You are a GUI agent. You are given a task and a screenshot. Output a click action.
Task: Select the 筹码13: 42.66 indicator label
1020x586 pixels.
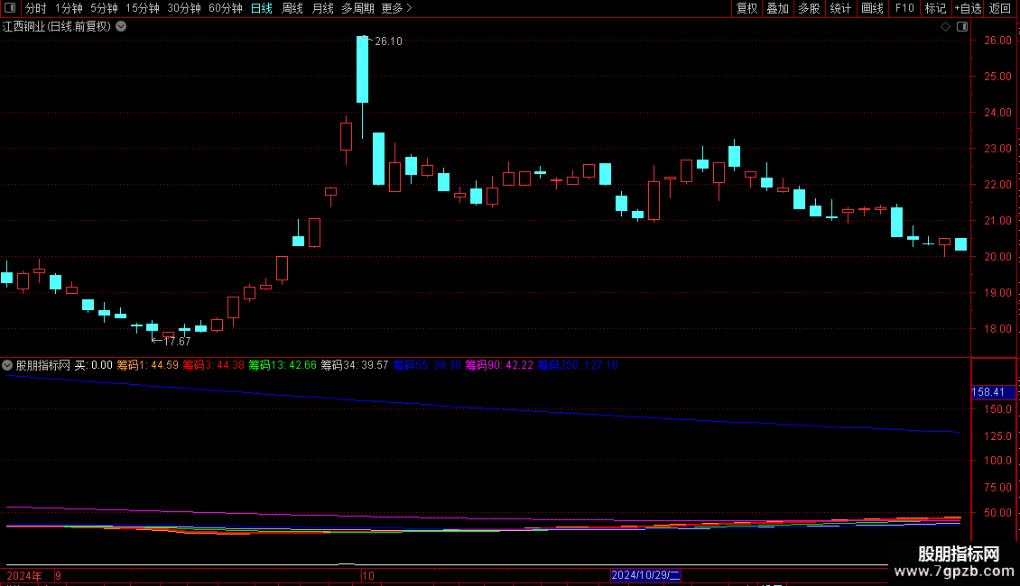(283, 365)
